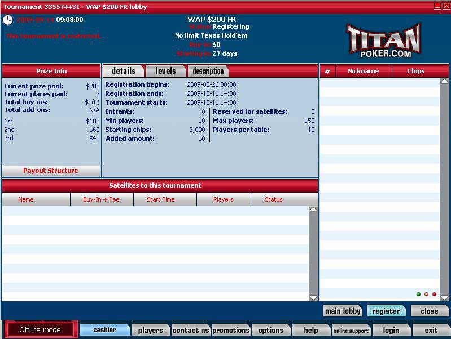
Task: Switch to the details tab
Action: [x=124, y=71]
